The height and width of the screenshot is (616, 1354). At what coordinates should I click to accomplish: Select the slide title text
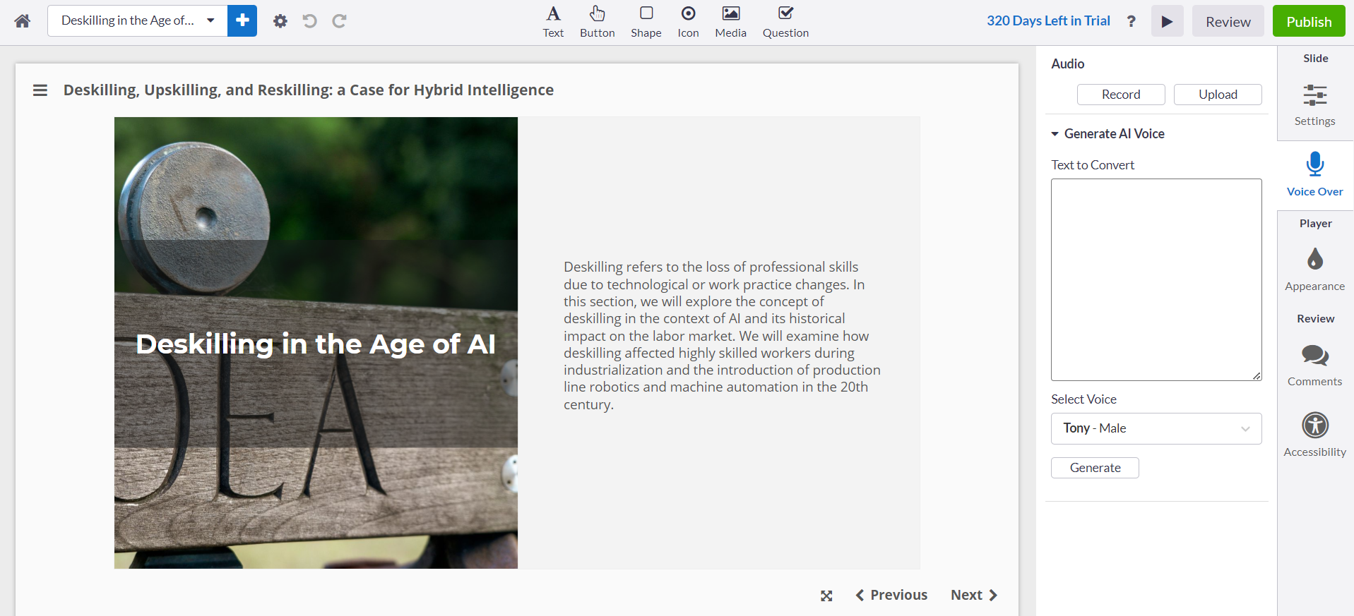click(309, 90)
